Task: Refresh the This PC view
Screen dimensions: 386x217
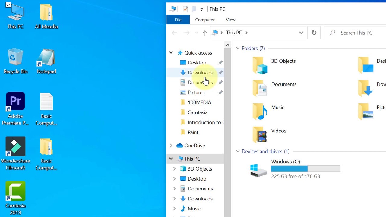Action: (x=314, y=33)
